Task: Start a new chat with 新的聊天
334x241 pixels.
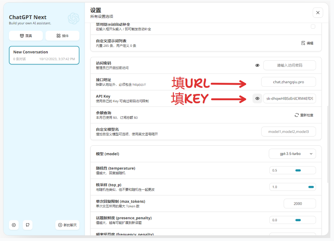Action: tap(67, 225)
